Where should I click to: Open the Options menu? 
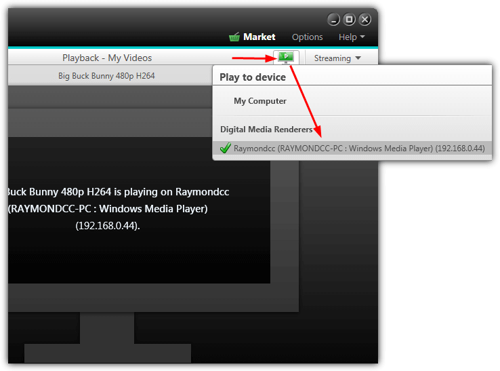pos(307,37)
